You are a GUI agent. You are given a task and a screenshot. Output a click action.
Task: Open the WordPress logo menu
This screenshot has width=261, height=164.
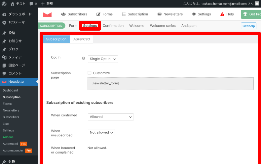[4, 4]
